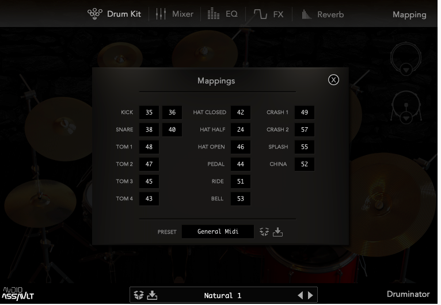Select SNARE first note field 38
Image resolution: width=441 pixels, height=305 pixels.
(x=149, y=129)
